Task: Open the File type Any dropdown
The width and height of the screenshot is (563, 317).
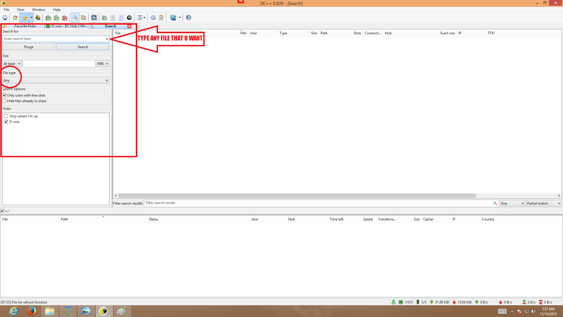Action: [x=56, y=80]
